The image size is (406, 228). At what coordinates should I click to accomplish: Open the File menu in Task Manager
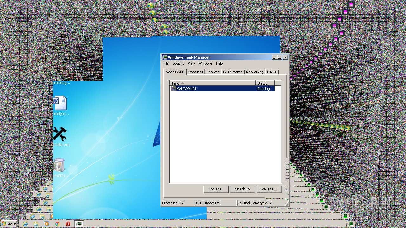(166, 63)
